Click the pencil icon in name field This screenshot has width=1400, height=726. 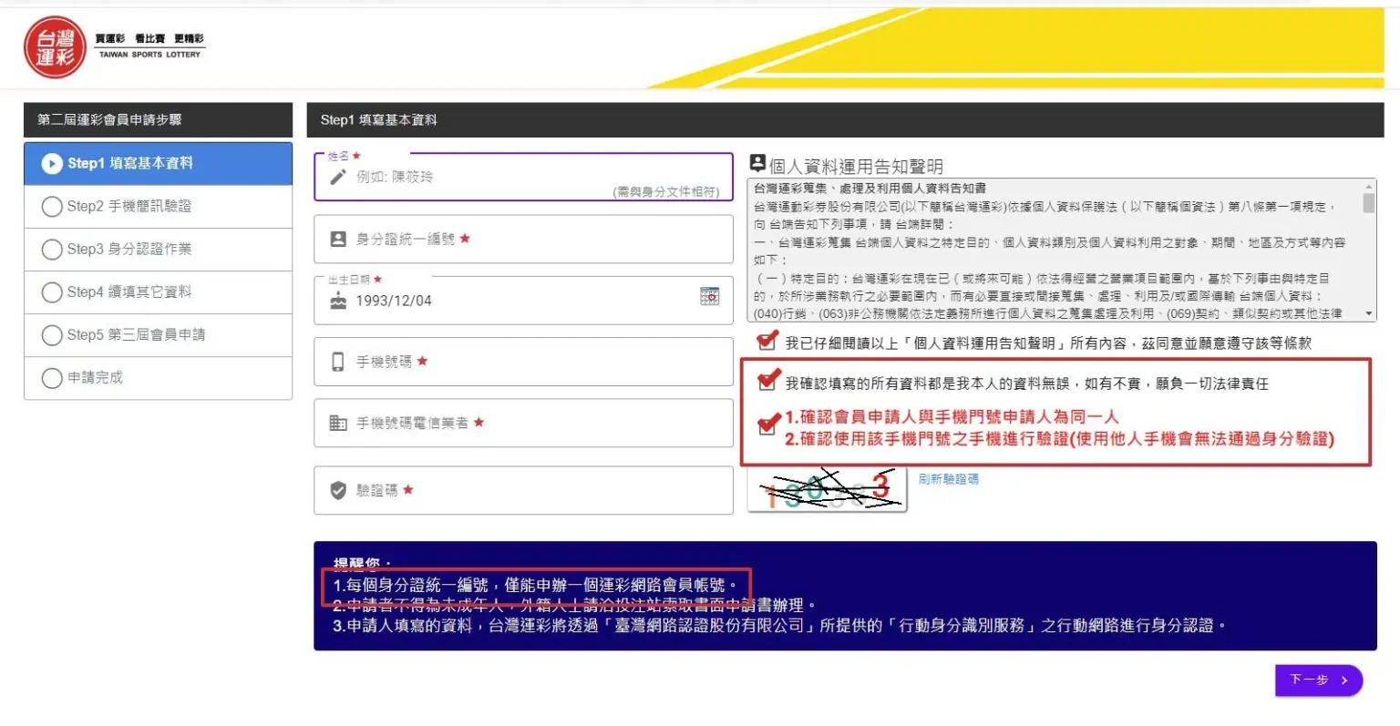[338, 177]
